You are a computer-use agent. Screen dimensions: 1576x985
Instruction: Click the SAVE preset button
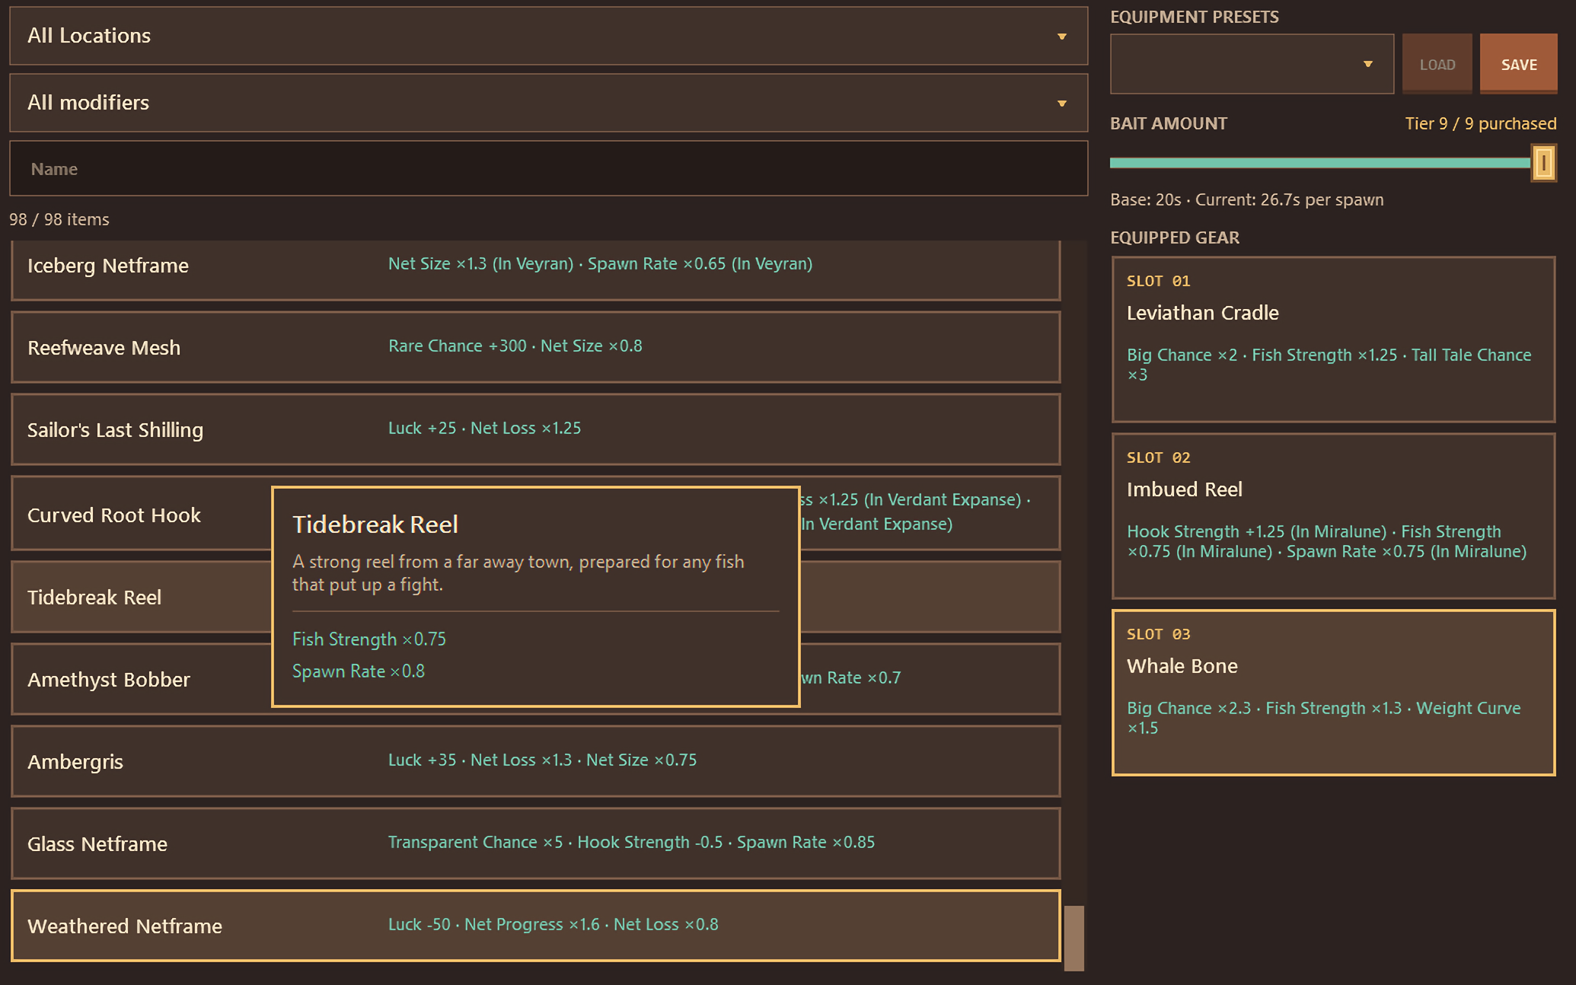1518,64
